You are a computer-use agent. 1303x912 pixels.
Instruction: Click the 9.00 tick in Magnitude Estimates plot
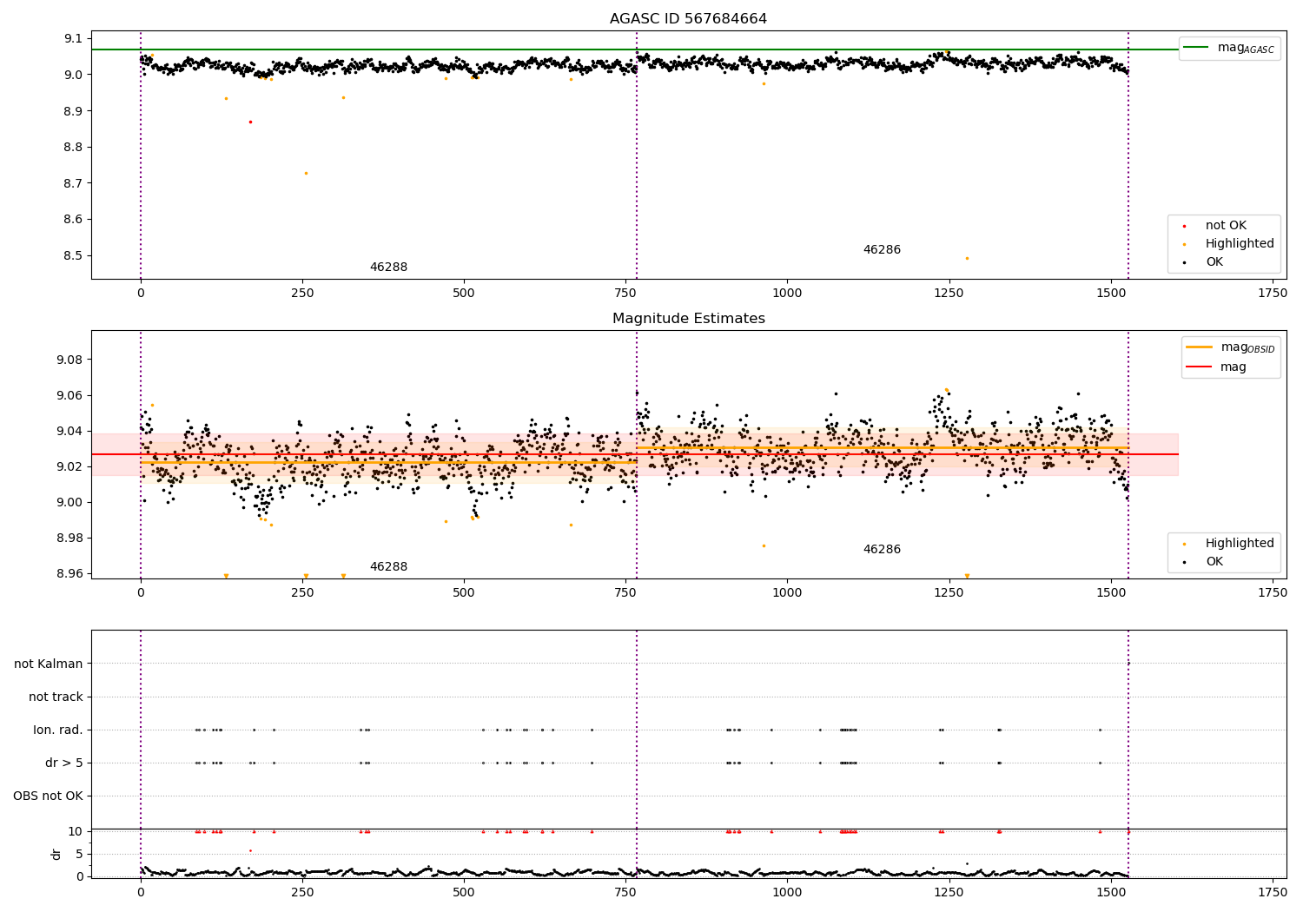click(70, 503)
